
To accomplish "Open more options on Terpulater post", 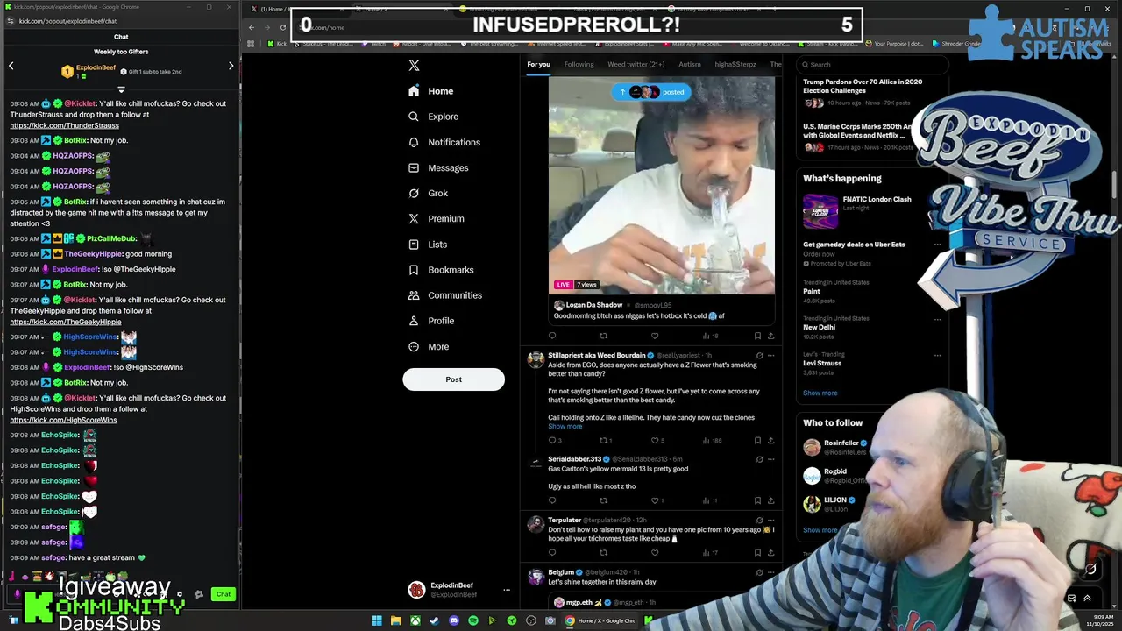I will tap(771, 521).
